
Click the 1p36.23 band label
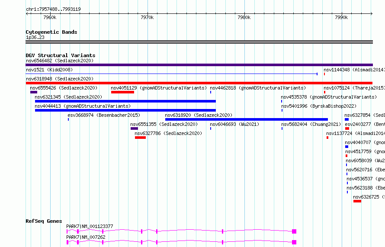pyautogui.click(x=35, y=37)
